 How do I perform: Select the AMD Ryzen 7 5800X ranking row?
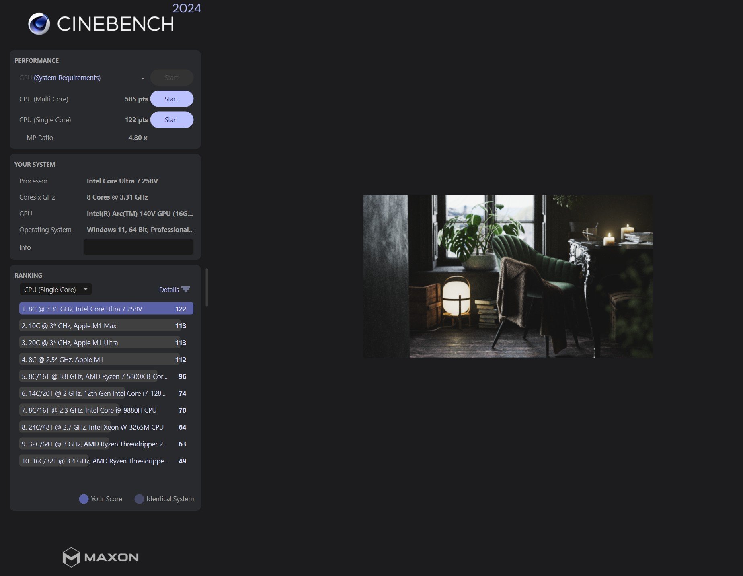click(x=106, y=376)
